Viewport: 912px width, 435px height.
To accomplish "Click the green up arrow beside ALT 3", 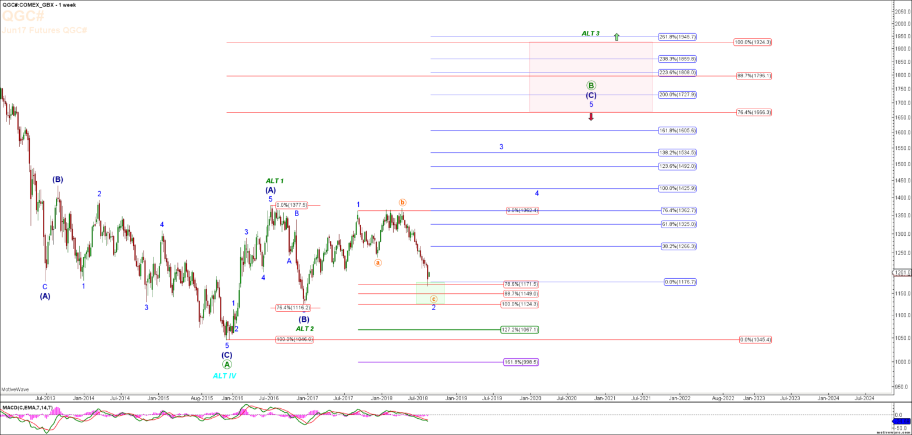I will coord(617,37).
